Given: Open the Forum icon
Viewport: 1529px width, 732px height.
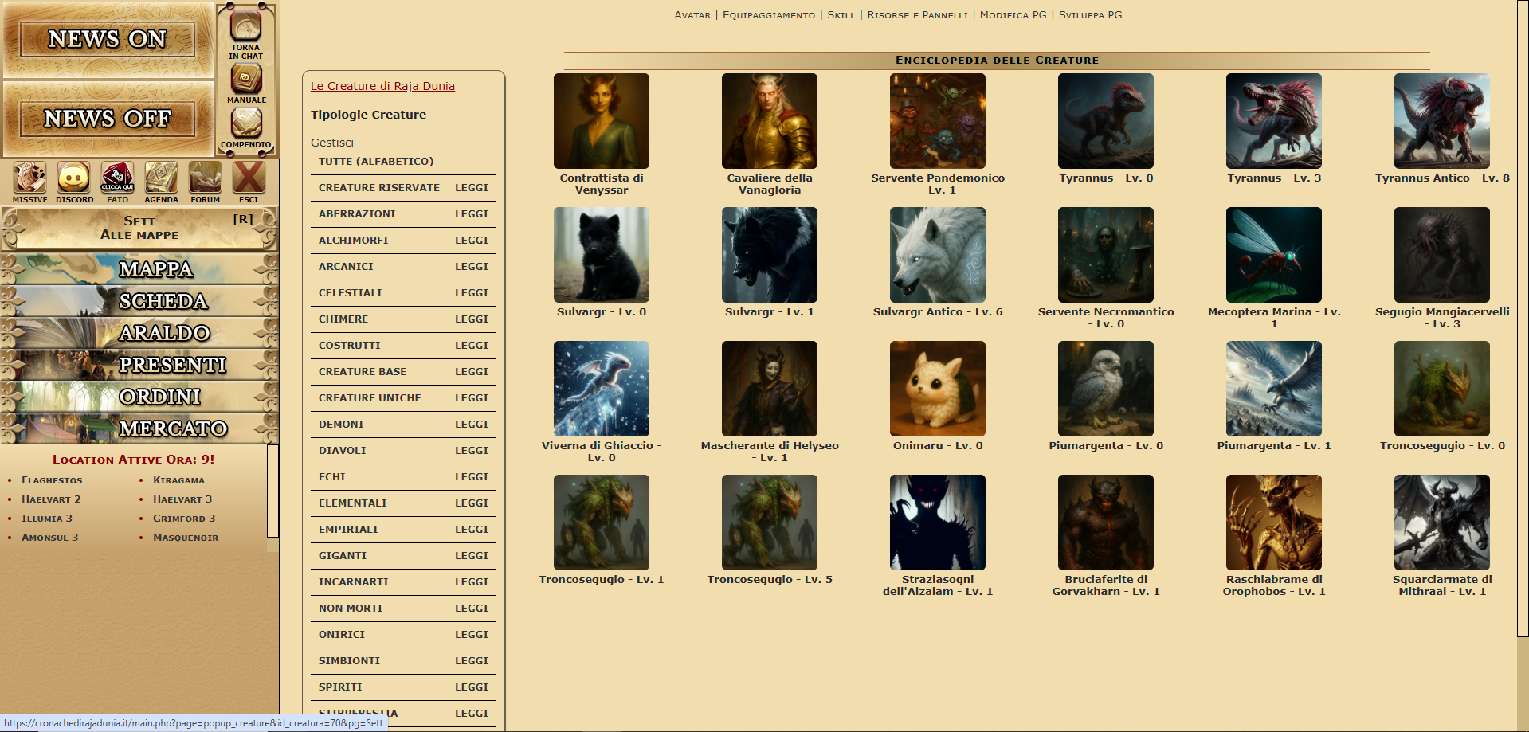Looking at the screenshot, I should pos(205,178).
